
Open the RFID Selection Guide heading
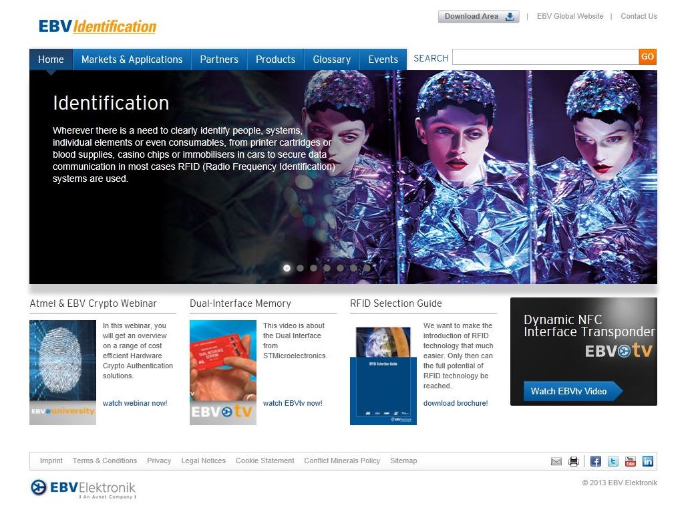point(396,303)
